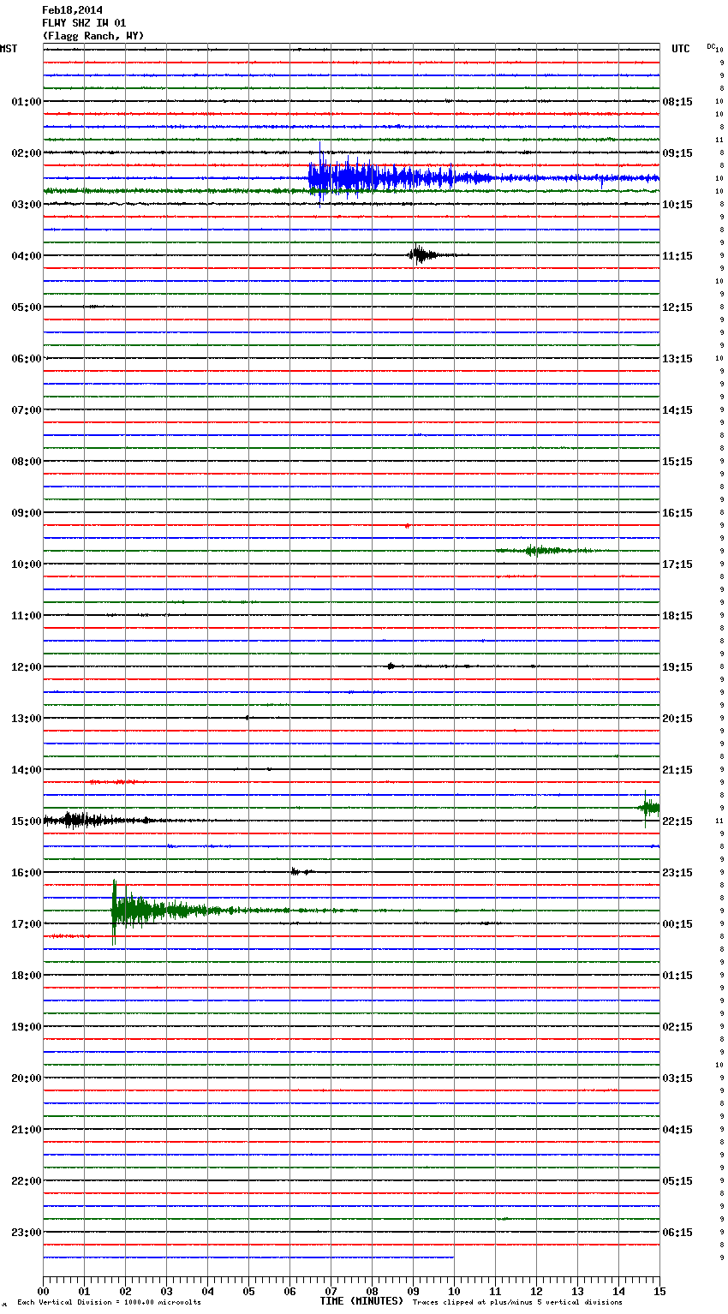Select the 01:00 MST time label

(x=26, y=102)
